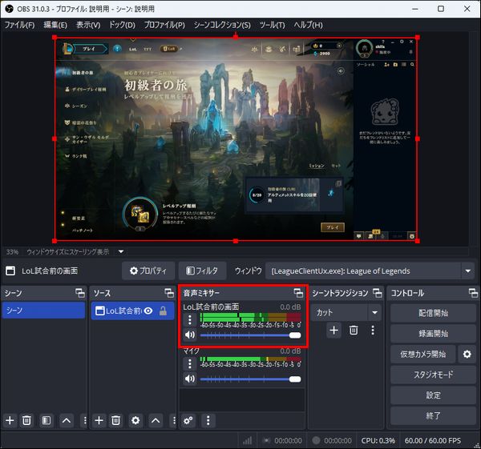The height and width of the screenshot is (449, 481).
Task: Open LoL試合前の画面 audio options three dots
Action: tap(190, 320)
